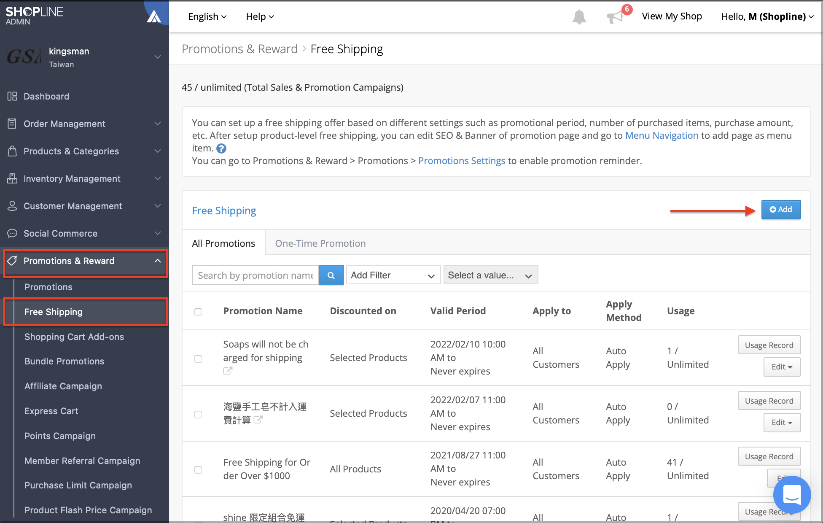Click the Search by promotion name field
This screenshot has height=523, width=823.
point(255,275)
